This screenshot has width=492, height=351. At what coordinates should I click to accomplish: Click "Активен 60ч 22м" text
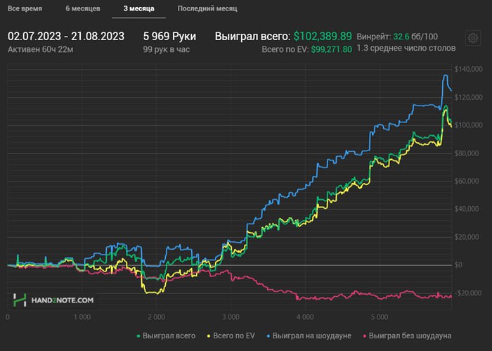click(x=41, y=49)
